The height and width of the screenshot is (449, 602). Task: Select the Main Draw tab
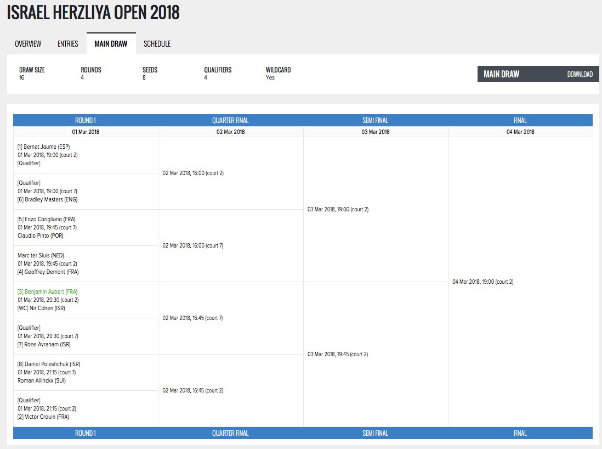point(111,44)
